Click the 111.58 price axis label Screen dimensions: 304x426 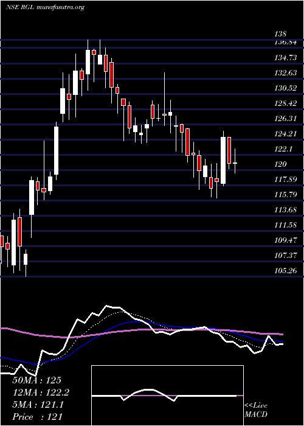pos(285,225)
